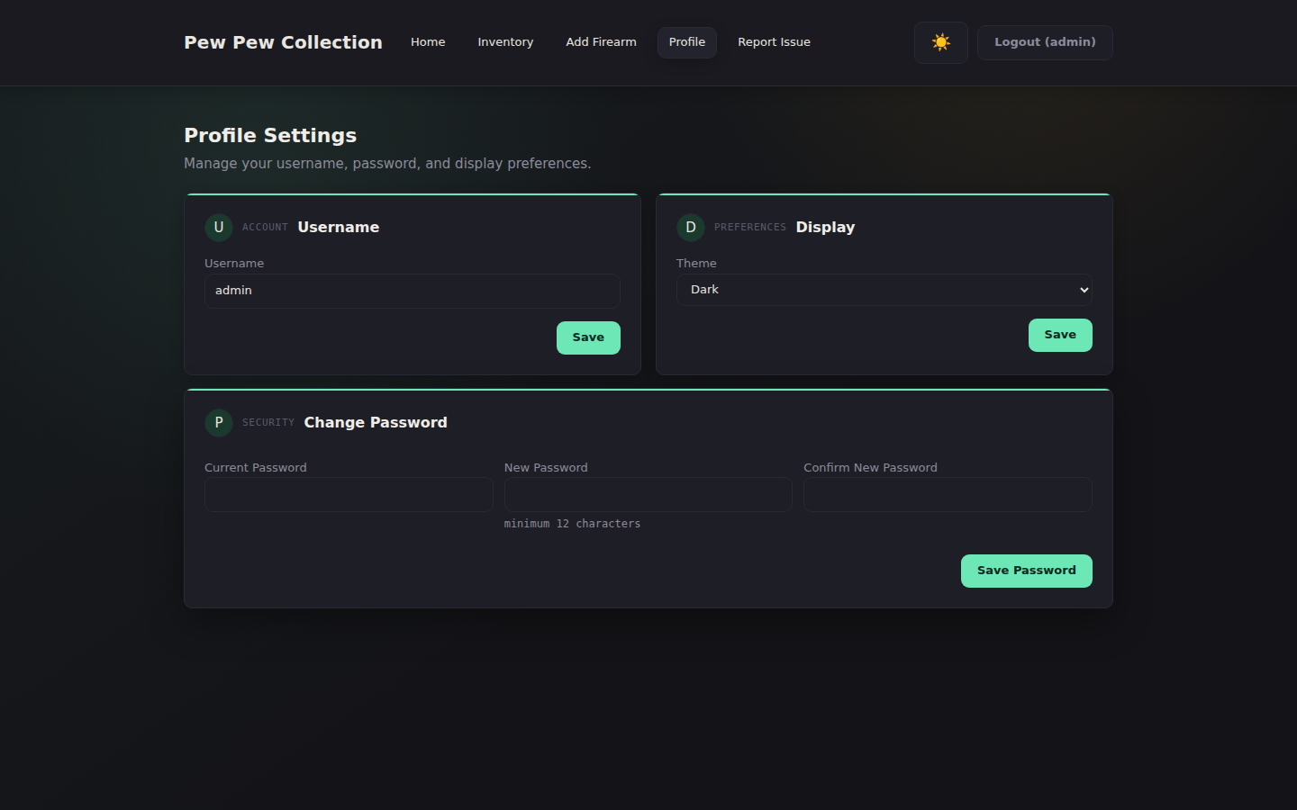
Task: Select the Dark theme combo box
Action: (x=883, y=290)
